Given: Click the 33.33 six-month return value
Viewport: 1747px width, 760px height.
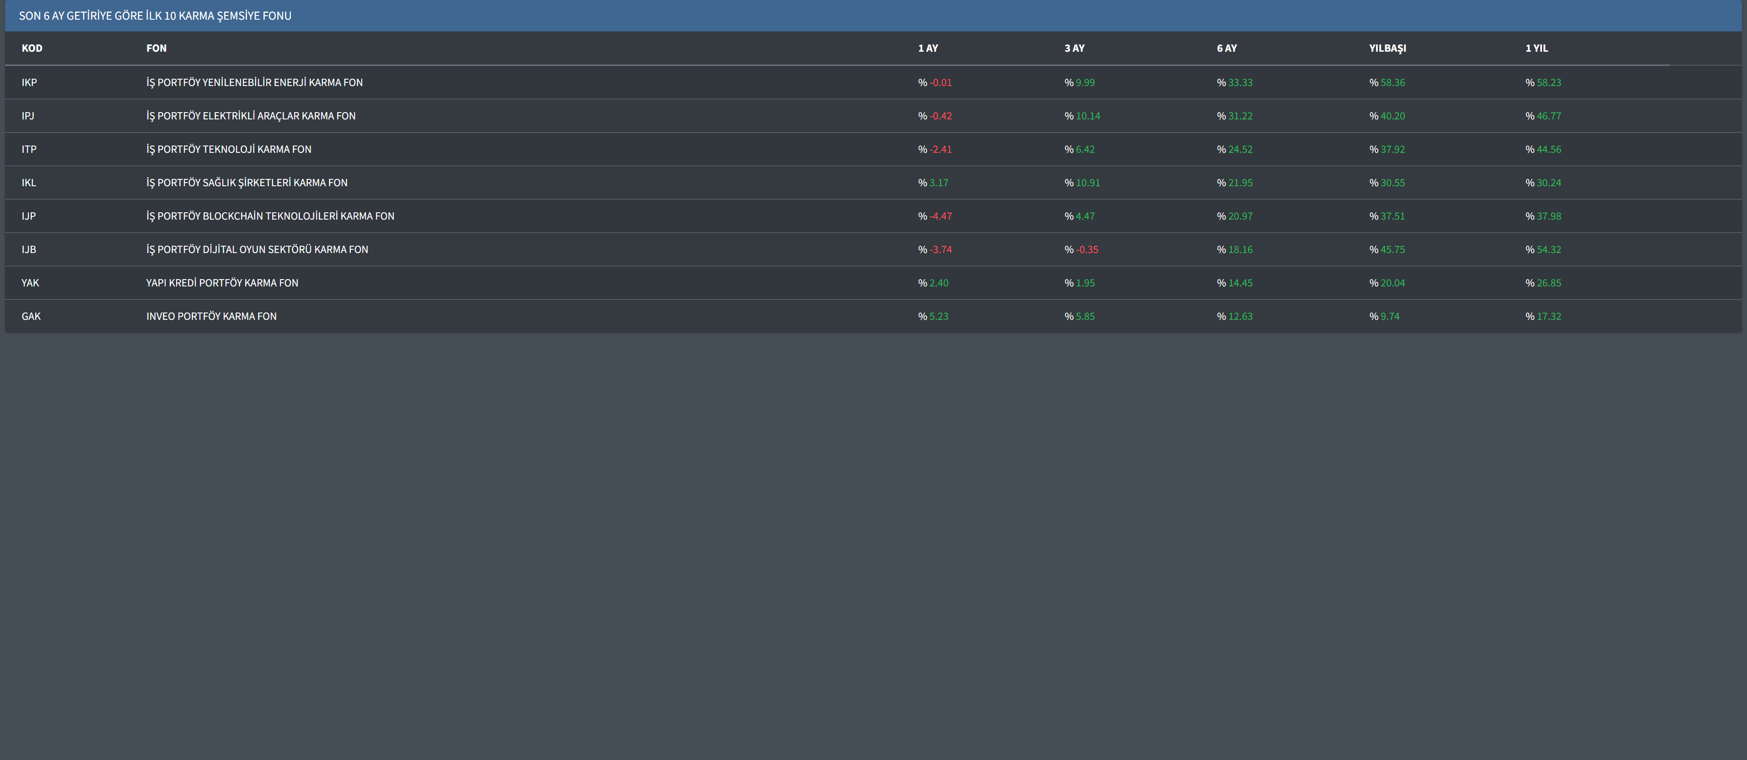Looking at the screenshot, I should (x=1240, y=82).
